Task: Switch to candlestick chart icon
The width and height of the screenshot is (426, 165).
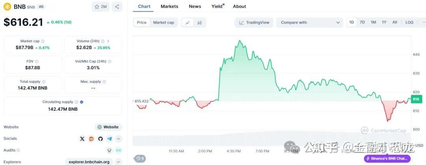Action: tap(200, 22)
